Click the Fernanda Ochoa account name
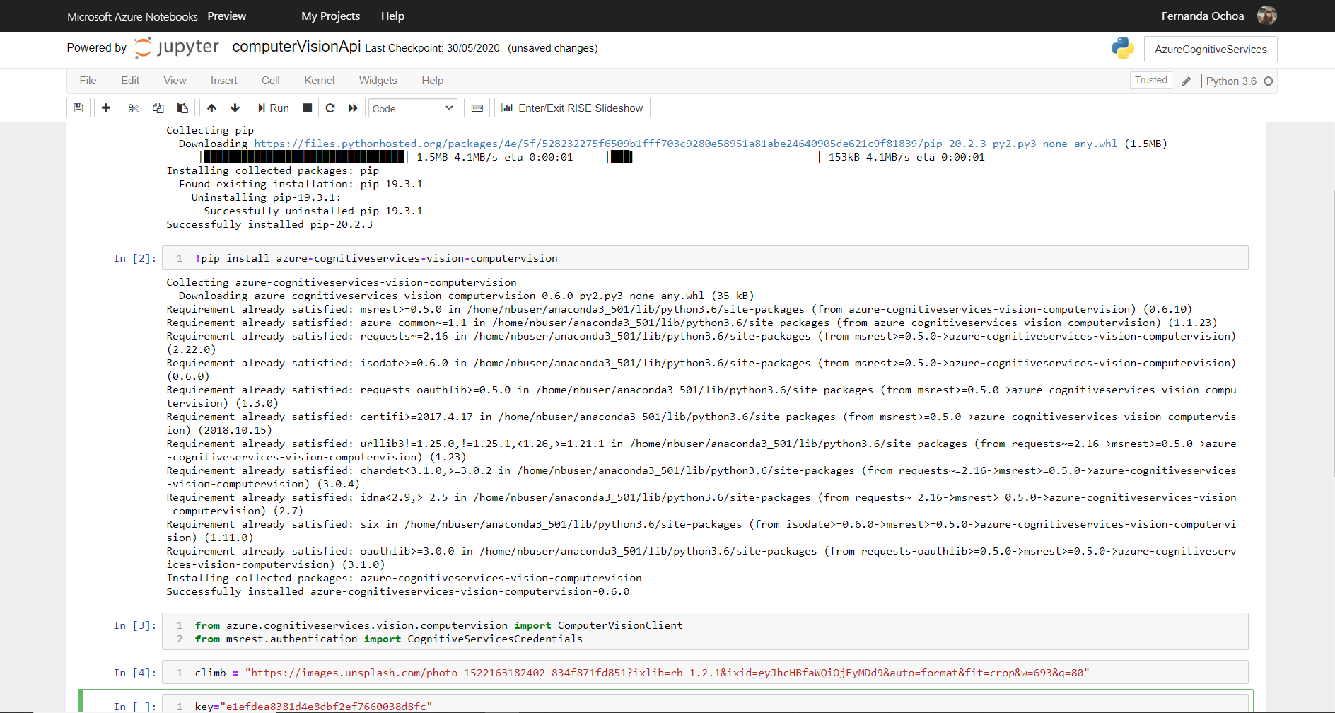Viewport: 1335px width, 713px height. [x=1203, y=16]
